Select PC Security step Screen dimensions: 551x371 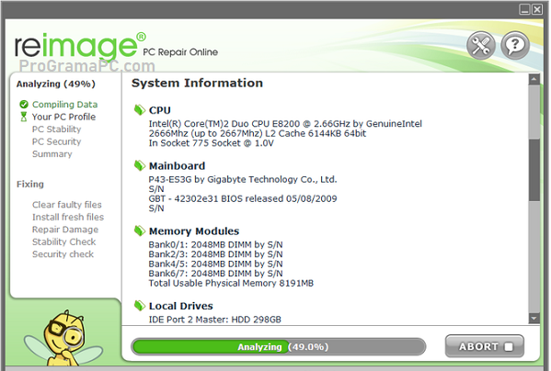click(x=57, y=141)
